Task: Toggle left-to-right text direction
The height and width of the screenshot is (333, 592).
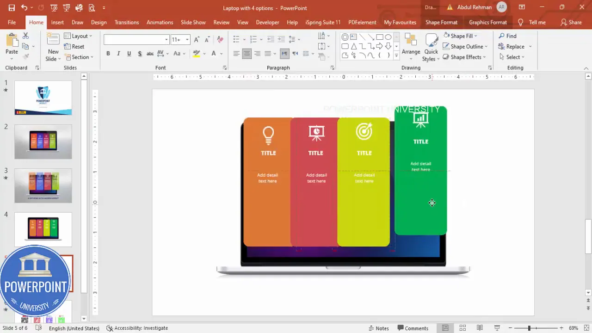Action: (284, 54)
